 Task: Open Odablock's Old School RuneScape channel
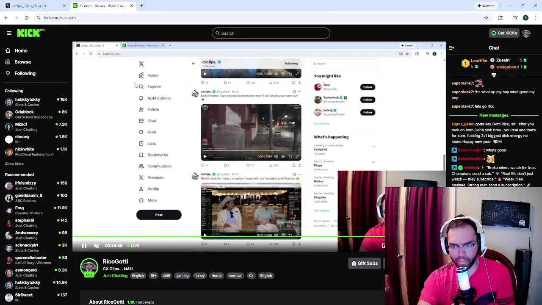click(x=36, y=114)
